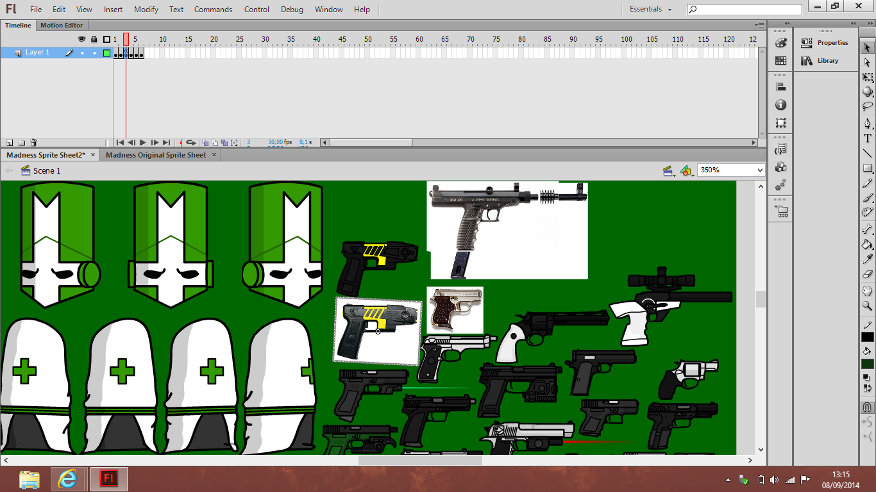
Task: Open the Code Snippets panel icon
Action: pyautogui.click(x=780, y=149)
